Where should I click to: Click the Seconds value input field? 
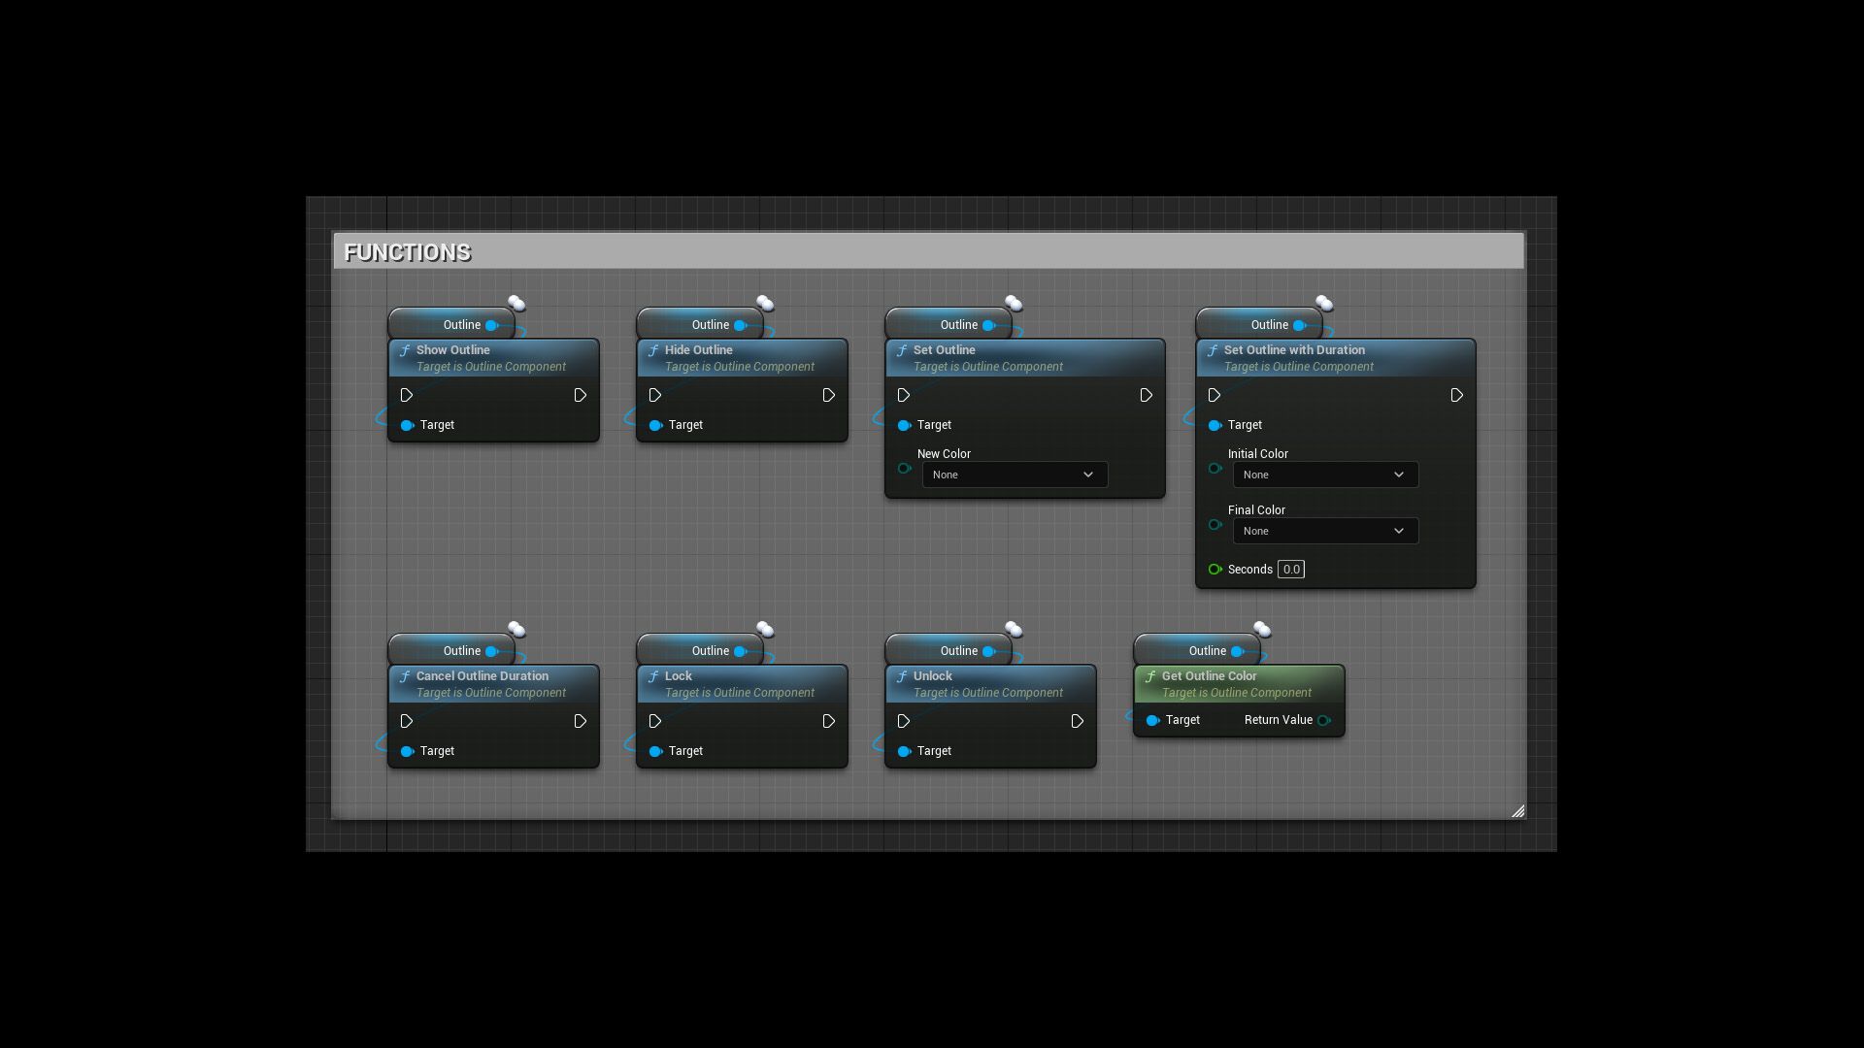click(x=1291, y=570)
